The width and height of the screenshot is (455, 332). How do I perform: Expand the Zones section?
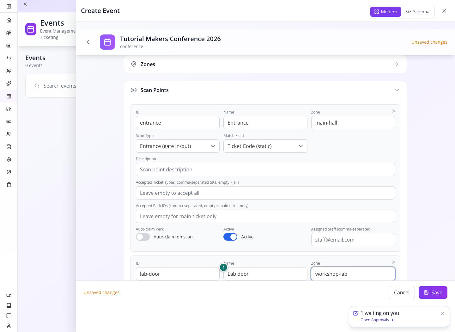pos(265,64)
